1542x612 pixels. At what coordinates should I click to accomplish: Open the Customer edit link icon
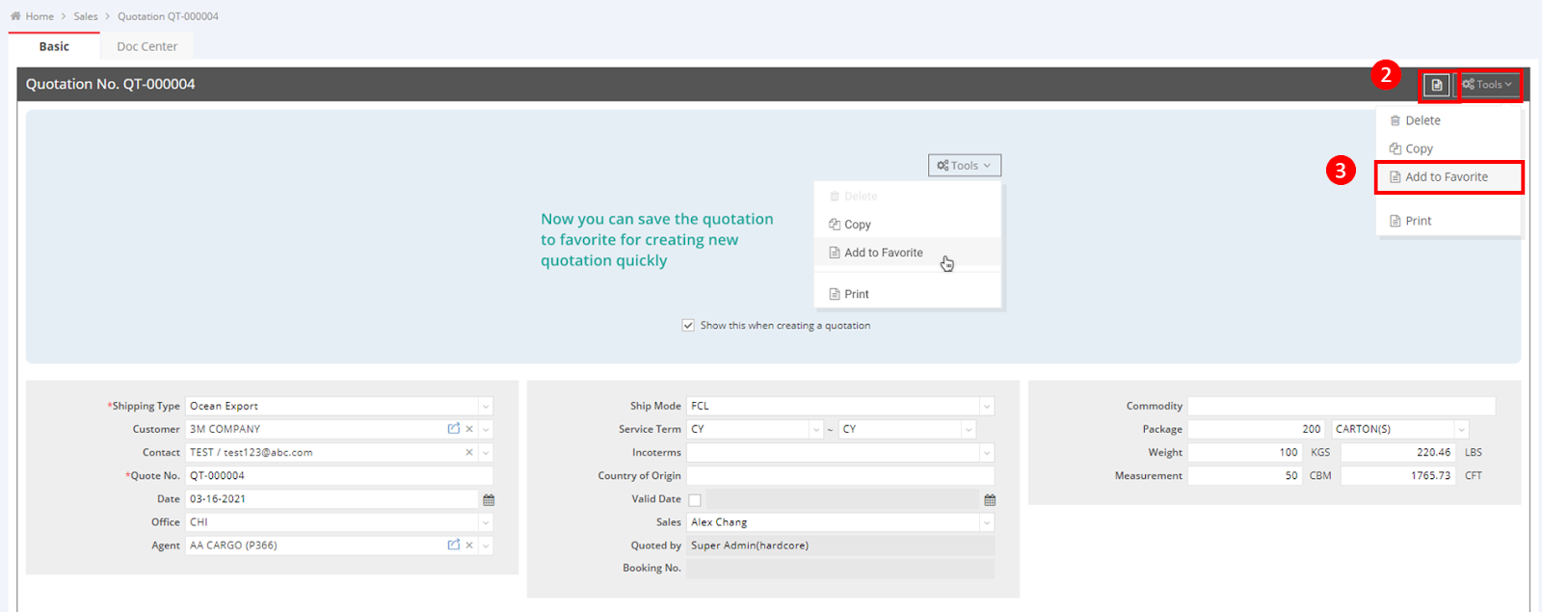(454, 429)
